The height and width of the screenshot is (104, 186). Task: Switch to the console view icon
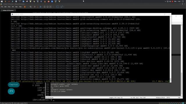tap(58, 7)
